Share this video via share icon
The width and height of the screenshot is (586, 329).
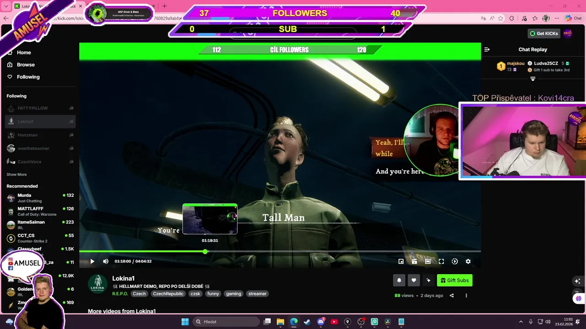click(x=451, y=296)
